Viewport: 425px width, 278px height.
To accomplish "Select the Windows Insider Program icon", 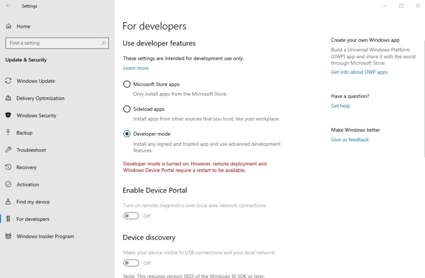I will [8, 236].
